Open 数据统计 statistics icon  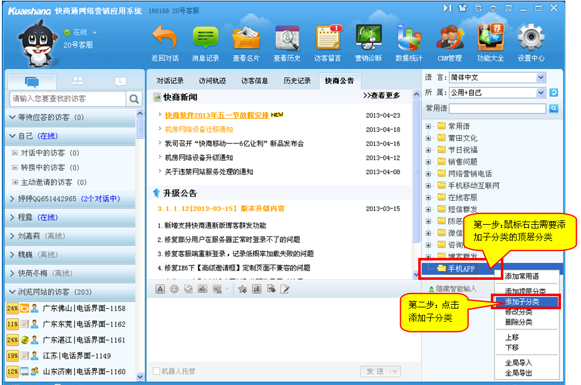409,39
